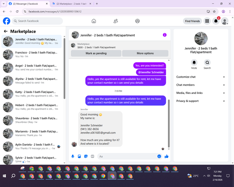Choose a sticker icon in the composer
This screenshot has height=187, width=234.
click(x=86, y=156)
